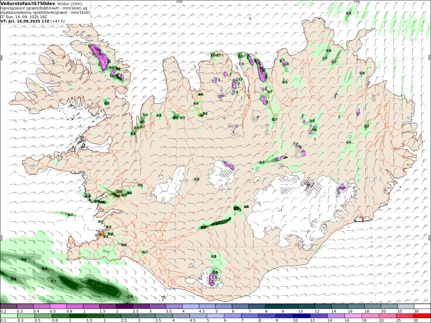Screen dimensions: 431x323
Task: Click the '3.1' precipitation value on the map
Action: (221, 222)
